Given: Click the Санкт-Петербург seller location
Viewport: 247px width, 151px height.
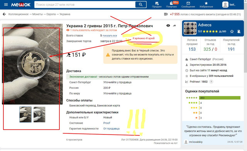Looking at the screenshot, I should 200,59.
